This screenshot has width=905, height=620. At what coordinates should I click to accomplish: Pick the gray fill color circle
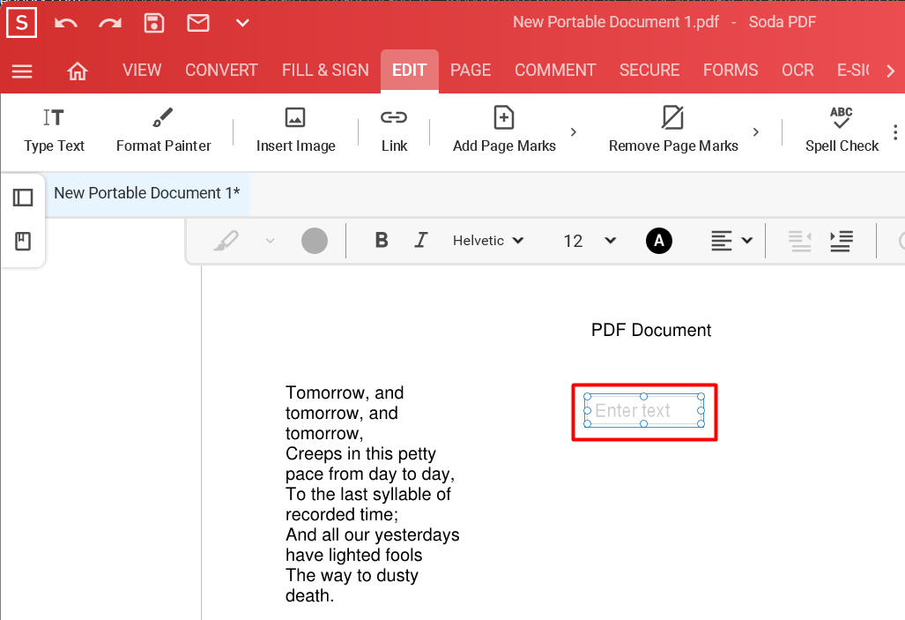pos(315,241)
